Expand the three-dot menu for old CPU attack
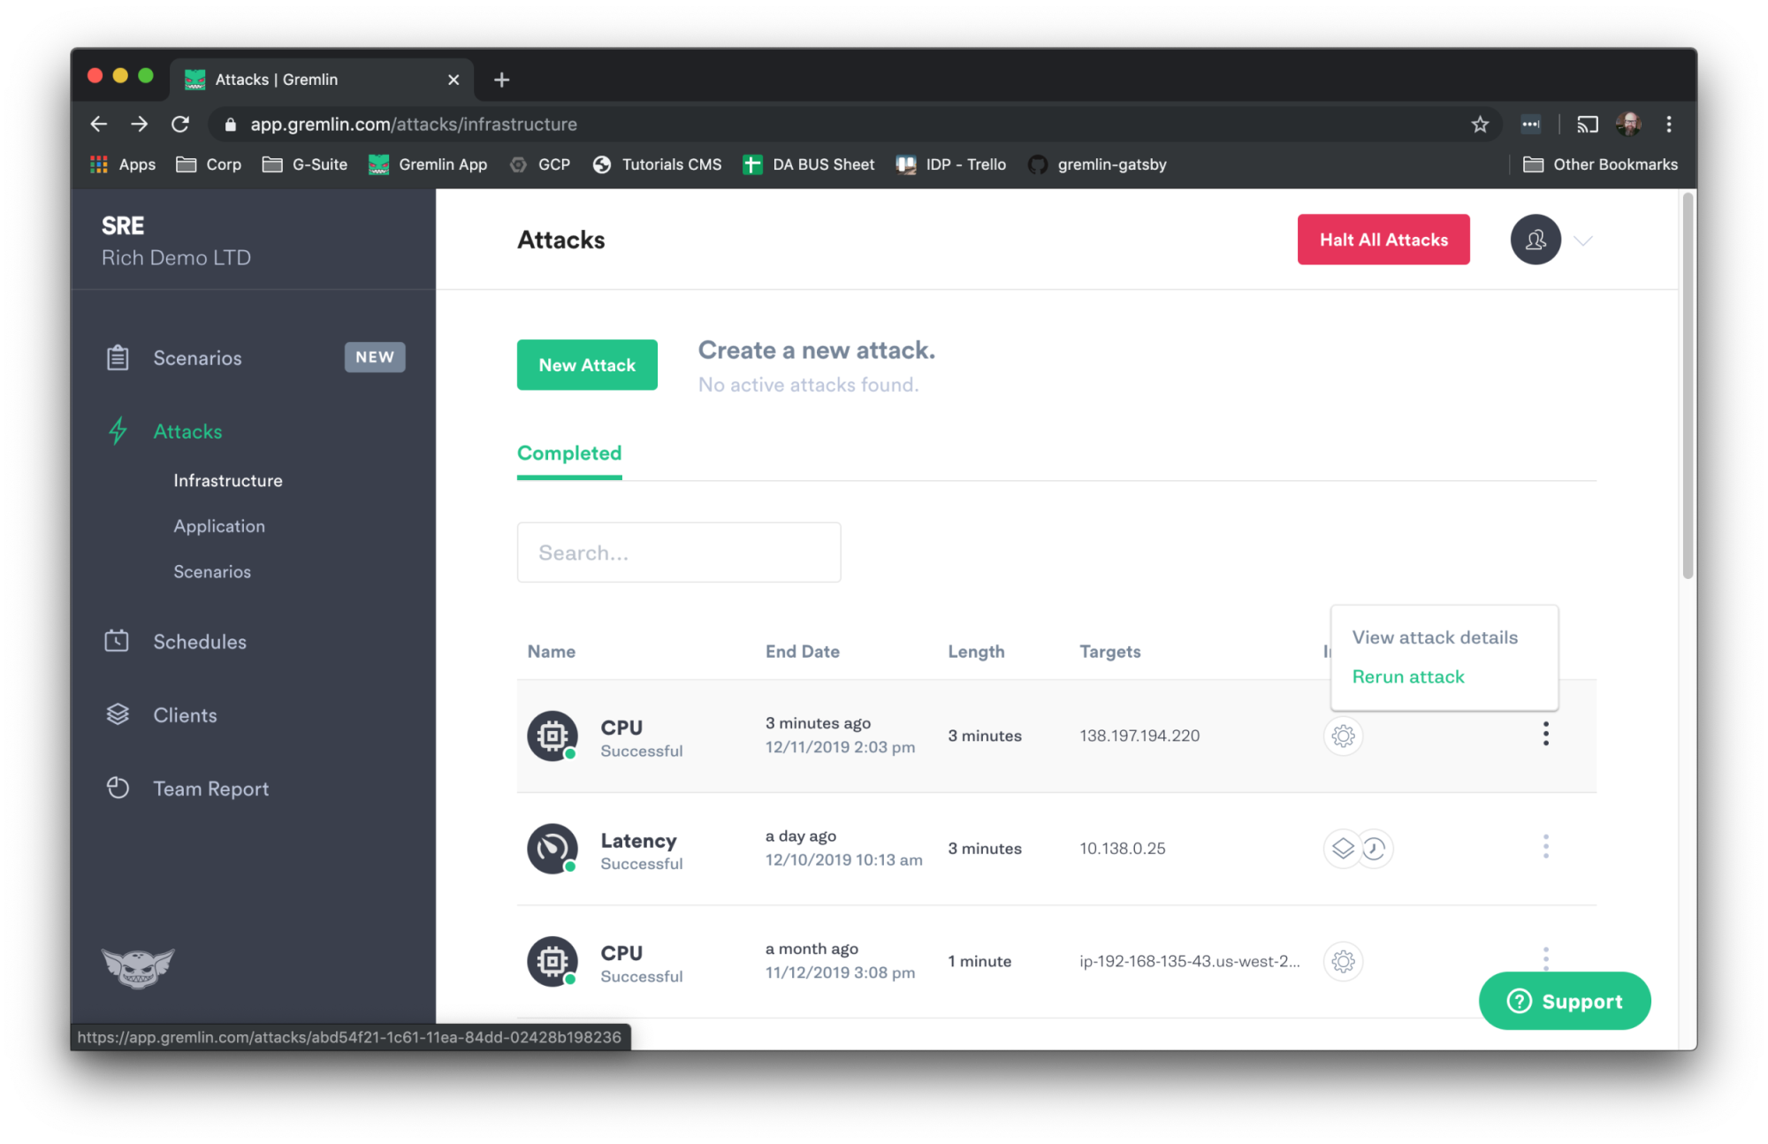The image size is (1768, 1144). click(x=1545, y=960)
